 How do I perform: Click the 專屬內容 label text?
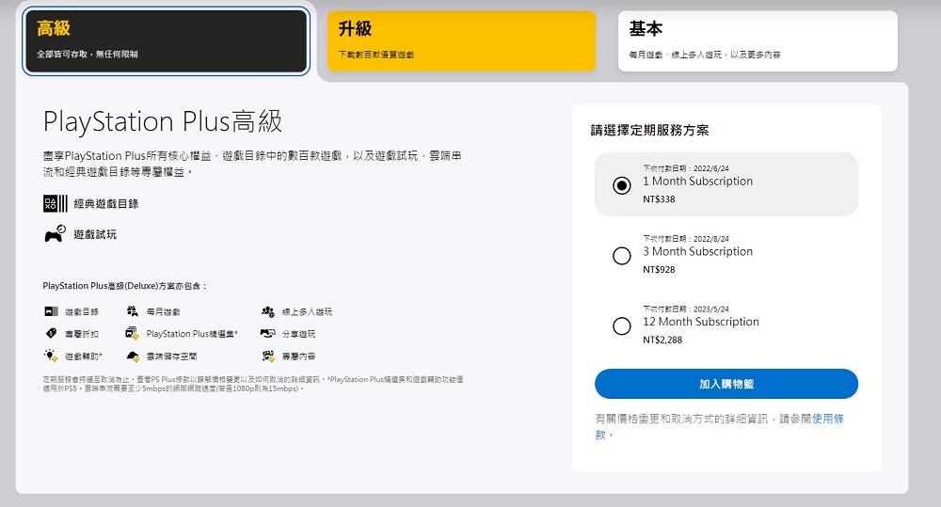point(299,356)
